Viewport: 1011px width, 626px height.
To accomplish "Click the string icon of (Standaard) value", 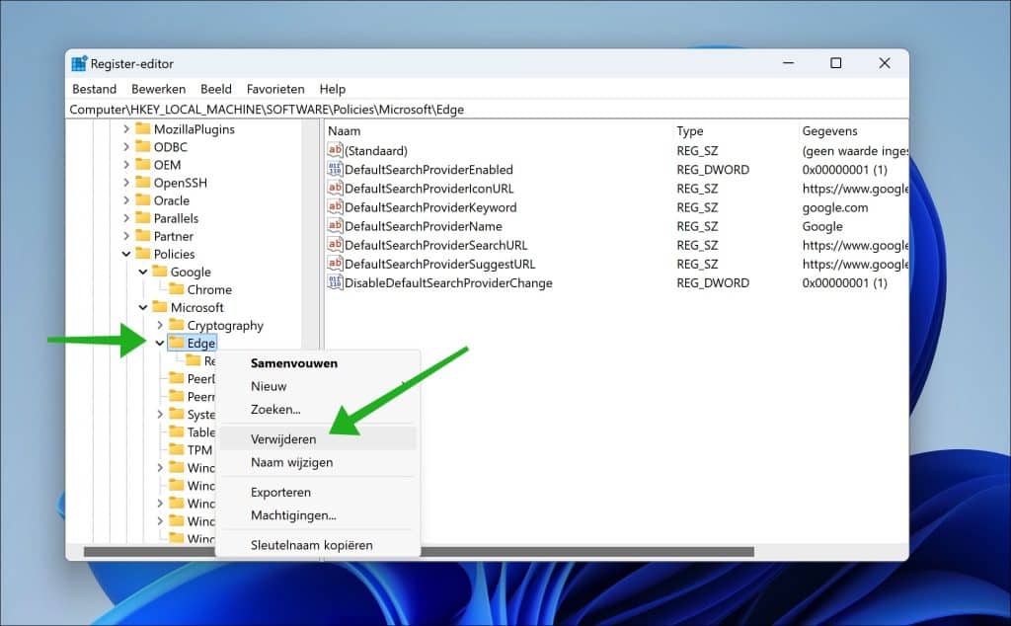I will pos(336,150).
